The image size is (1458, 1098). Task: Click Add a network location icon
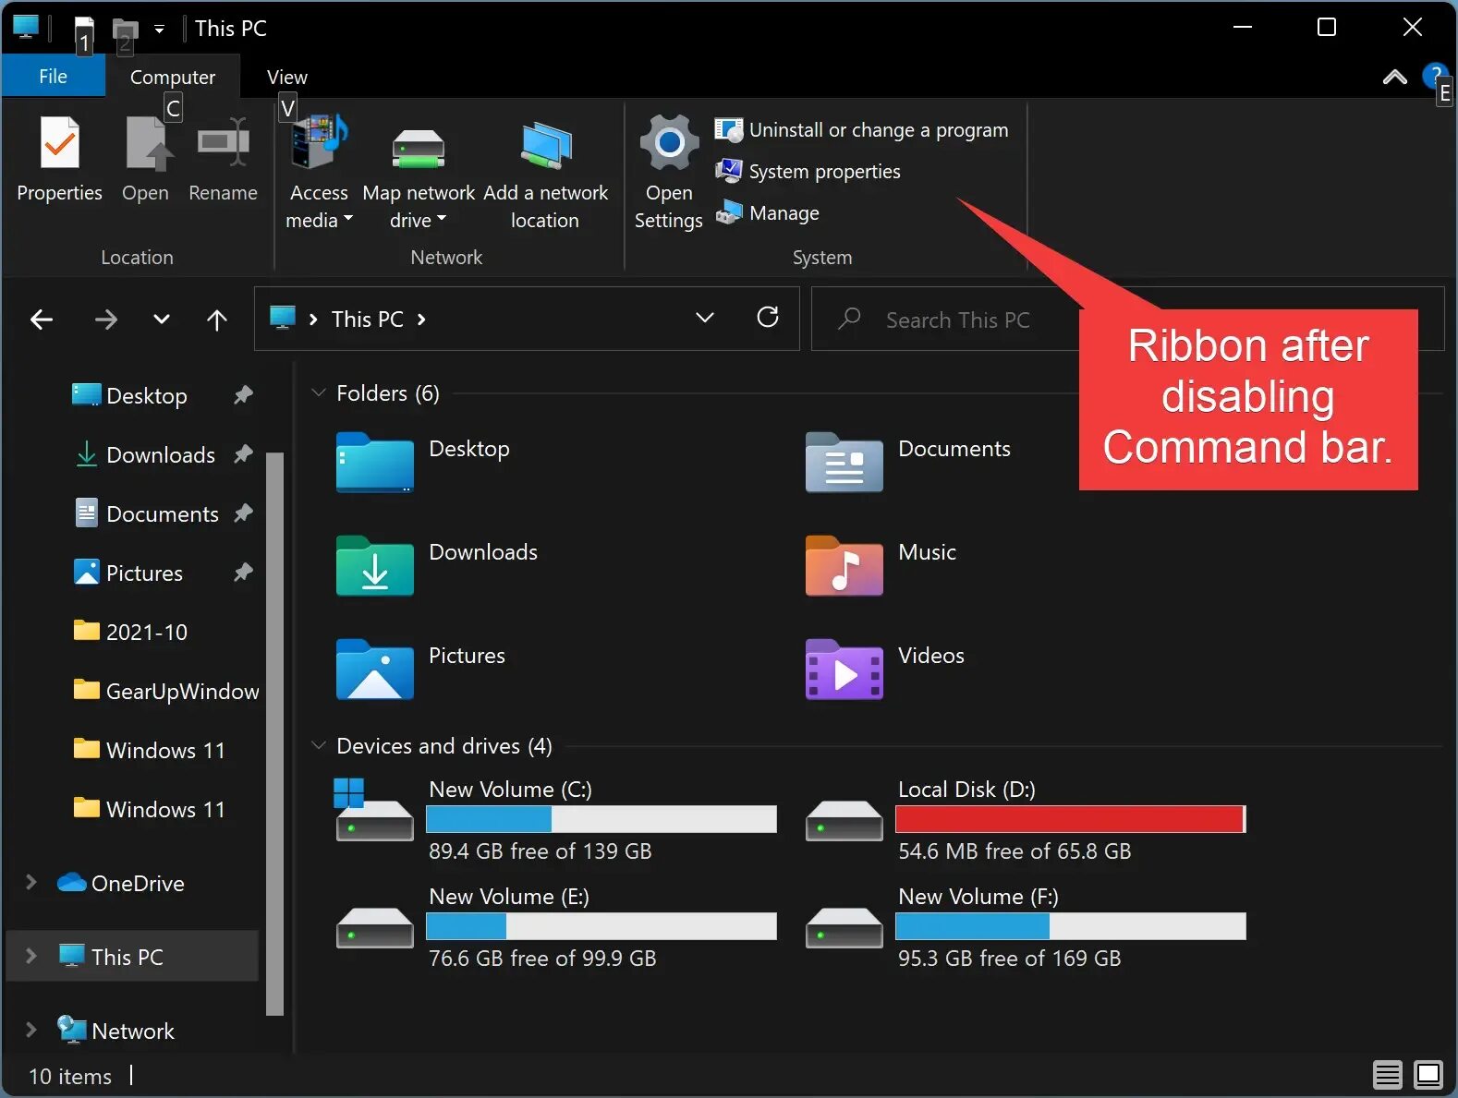[546, 146]
